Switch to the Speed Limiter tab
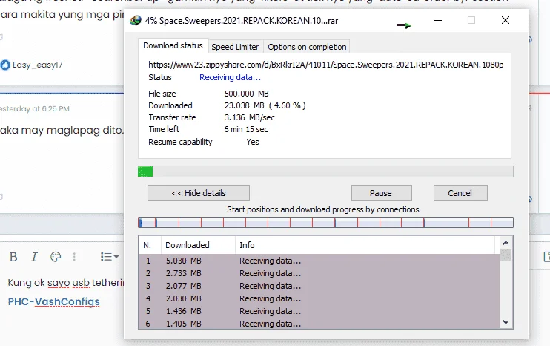Viewport: 550px width, 346px height. tap(235, 47)
